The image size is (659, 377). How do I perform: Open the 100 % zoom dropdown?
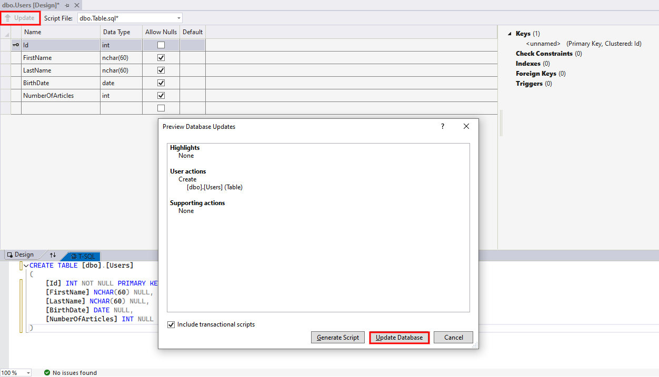click(x=27, y=373)
